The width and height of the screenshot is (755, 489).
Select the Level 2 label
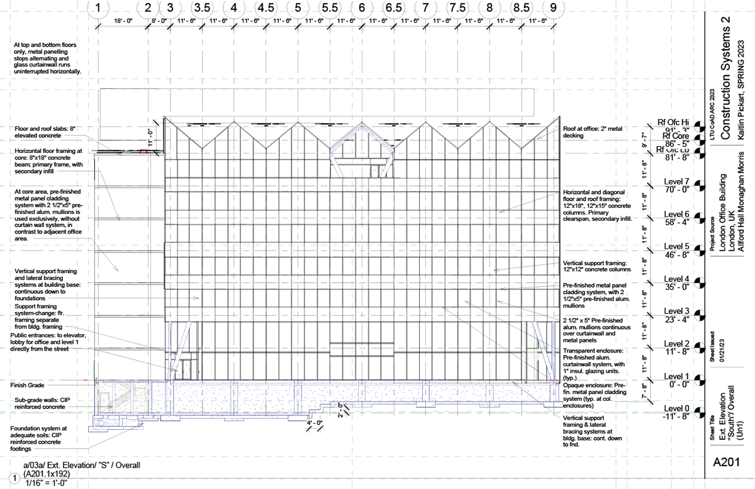click(x=677, y=344)
